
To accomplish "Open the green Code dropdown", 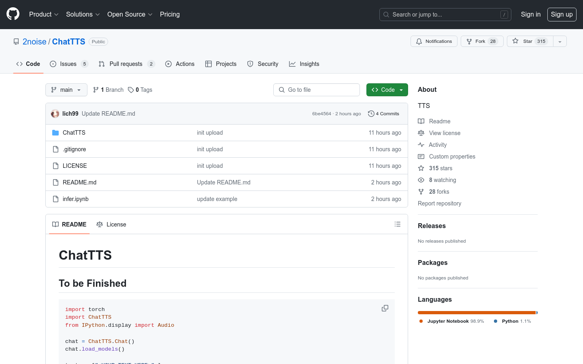I will coord(387,90).
